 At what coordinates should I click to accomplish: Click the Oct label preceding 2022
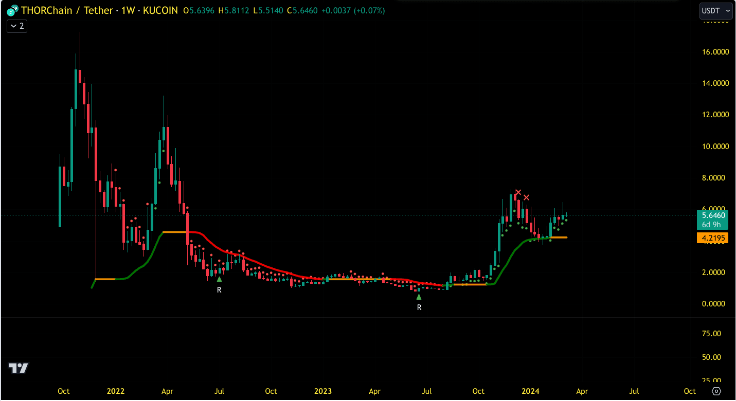pyautogui.click(x=64, y=391)
